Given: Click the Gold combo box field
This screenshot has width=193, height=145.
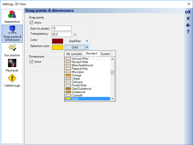Looking at the screenshot, I should click(75, 47).
